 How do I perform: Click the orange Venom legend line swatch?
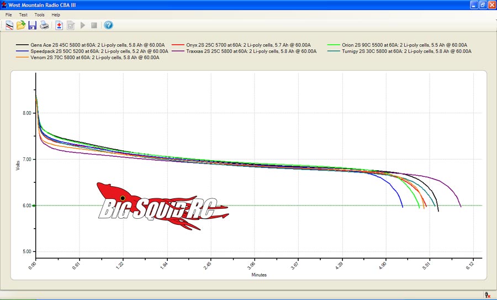click(22, 57)
